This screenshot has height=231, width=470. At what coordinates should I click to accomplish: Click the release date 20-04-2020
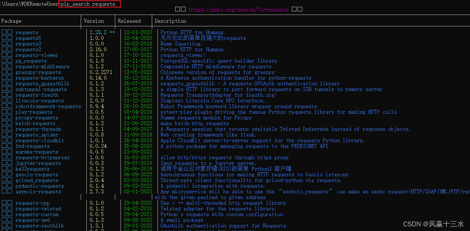pyautogui.click(x=138, y=38)
